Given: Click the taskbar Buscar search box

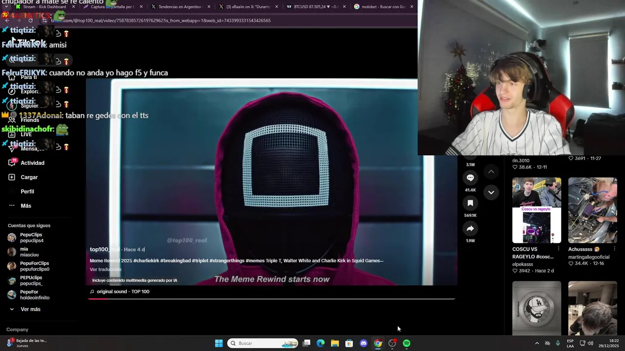Looking at the screenshot, I should [x=263, y=343].
